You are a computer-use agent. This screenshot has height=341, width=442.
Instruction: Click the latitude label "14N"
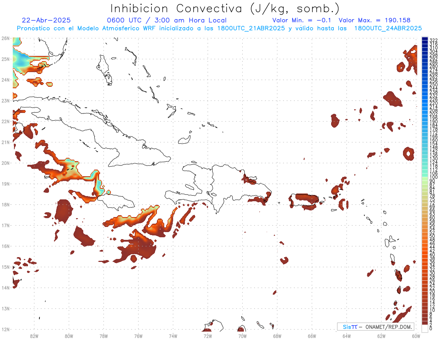pyautogui.click(x=5, y=288)
